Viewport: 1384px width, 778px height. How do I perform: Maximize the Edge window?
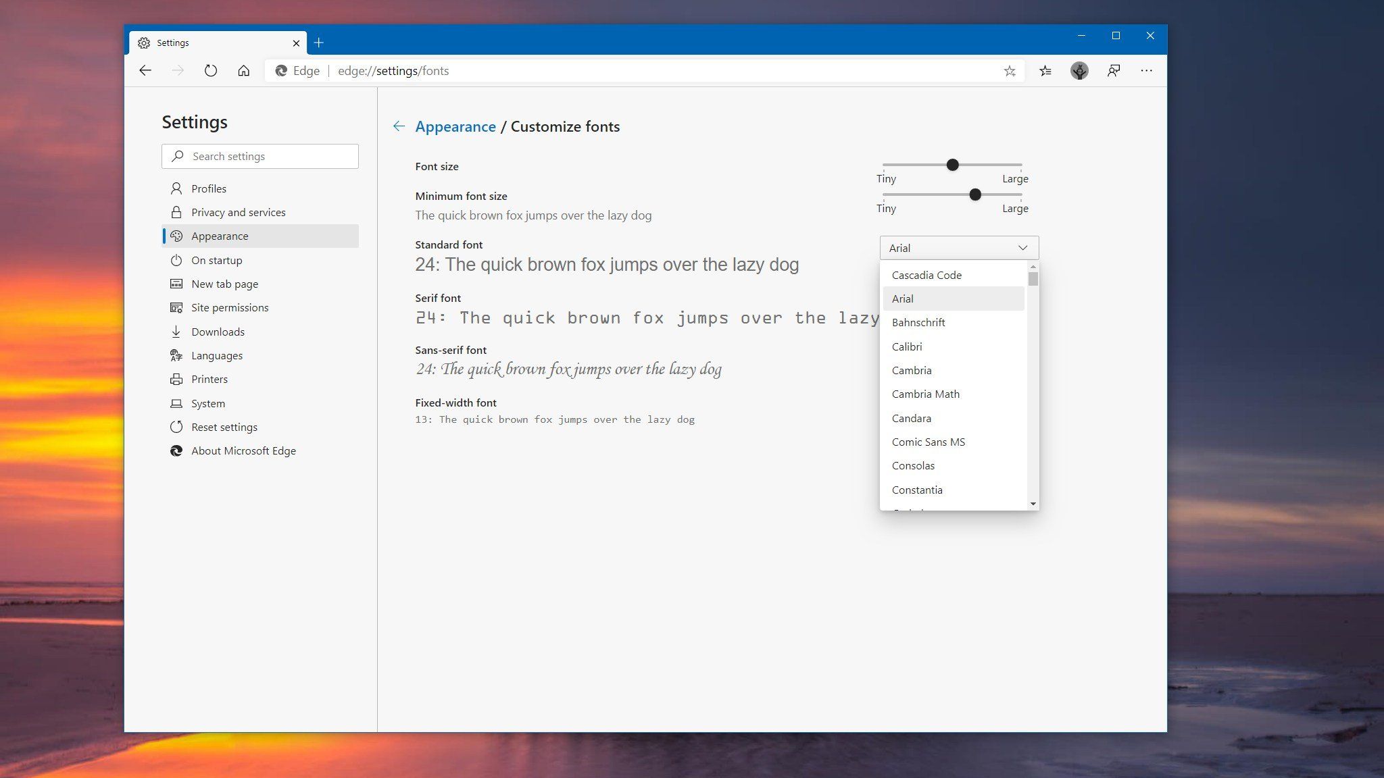coord(1116,36)
